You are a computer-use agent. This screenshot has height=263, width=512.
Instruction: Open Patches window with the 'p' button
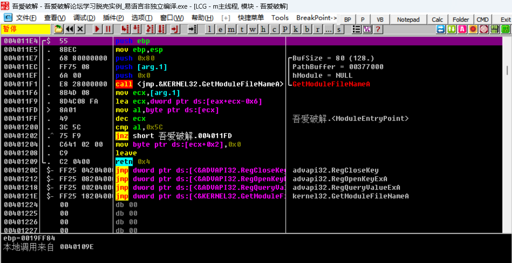285,29
